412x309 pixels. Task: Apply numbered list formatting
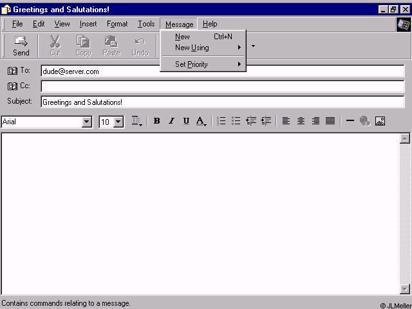pos(221,121)
